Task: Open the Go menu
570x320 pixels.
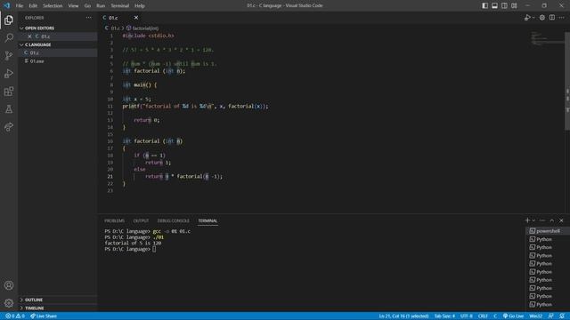Action: click(x=87, y=6)
